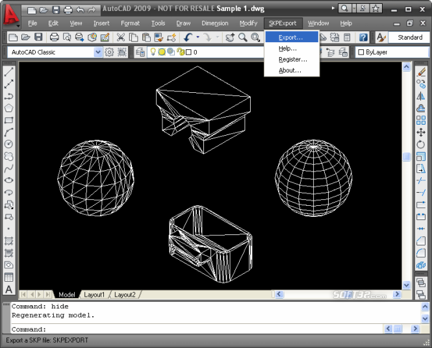Viewport: 432px width, 348px height.
Task: Click the Cut scissors icon
Action: coord(121,37)
